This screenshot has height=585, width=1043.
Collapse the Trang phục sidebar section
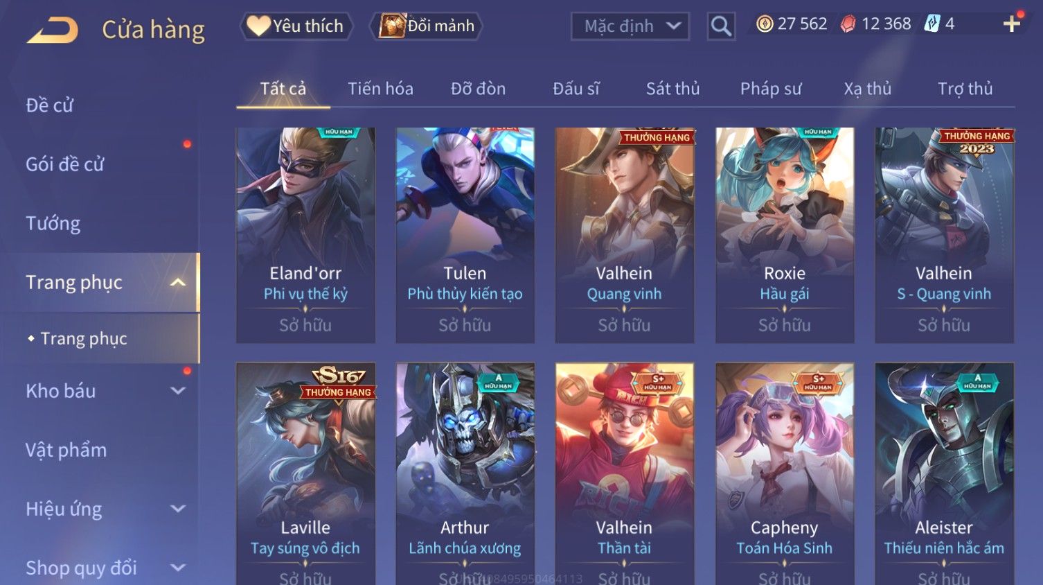[177, 282]
